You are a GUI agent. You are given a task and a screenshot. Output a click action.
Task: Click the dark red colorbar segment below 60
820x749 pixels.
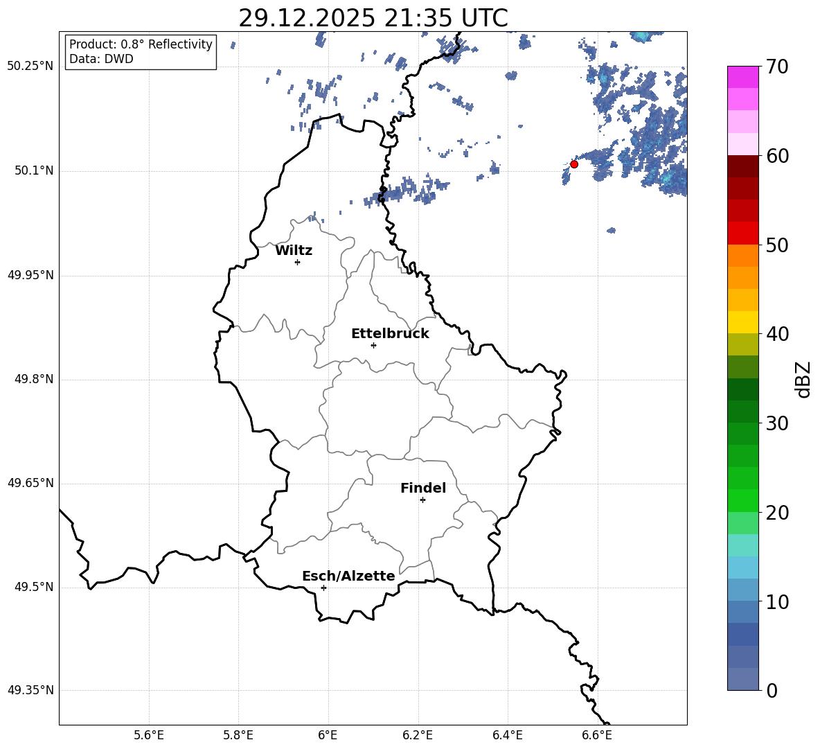tap(743, 166)
